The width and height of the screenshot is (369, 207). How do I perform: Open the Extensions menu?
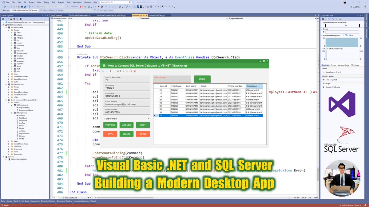point(77,2)
